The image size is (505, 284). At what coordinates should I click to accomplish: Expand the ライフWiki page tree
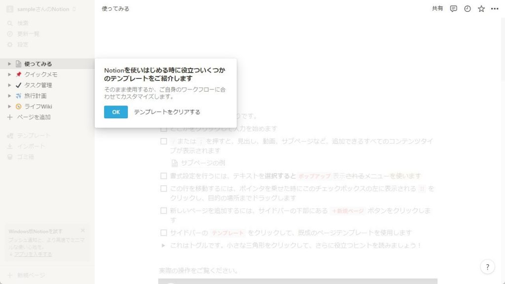[x=9, y=106]
